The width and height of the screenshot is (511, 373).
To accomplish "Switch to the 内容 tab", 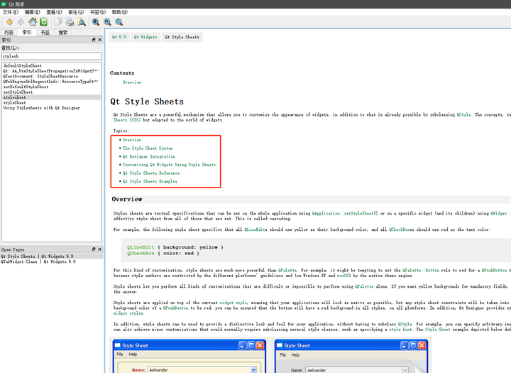I will click(9, 32).
